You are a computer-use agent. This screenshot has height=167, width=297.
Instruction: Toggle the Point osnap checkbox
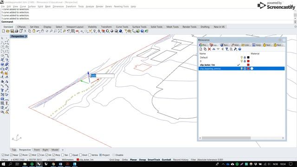[x=20, y=155]
